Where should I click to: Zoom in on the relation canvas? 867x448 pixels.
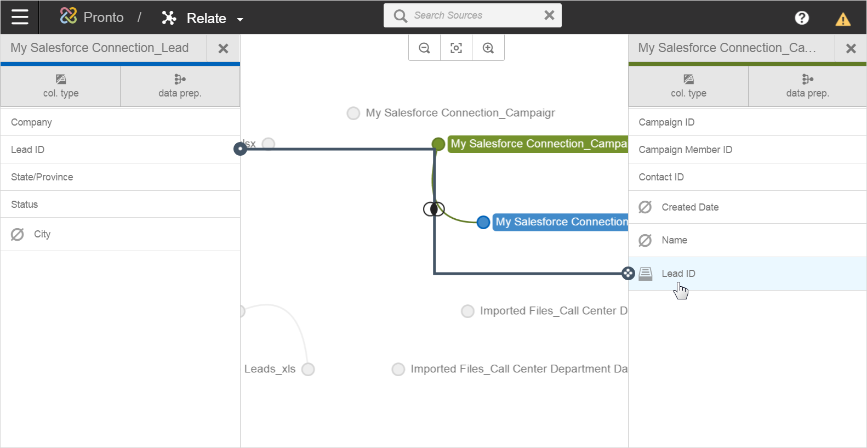pyautogui.click(x=488, y=48)
